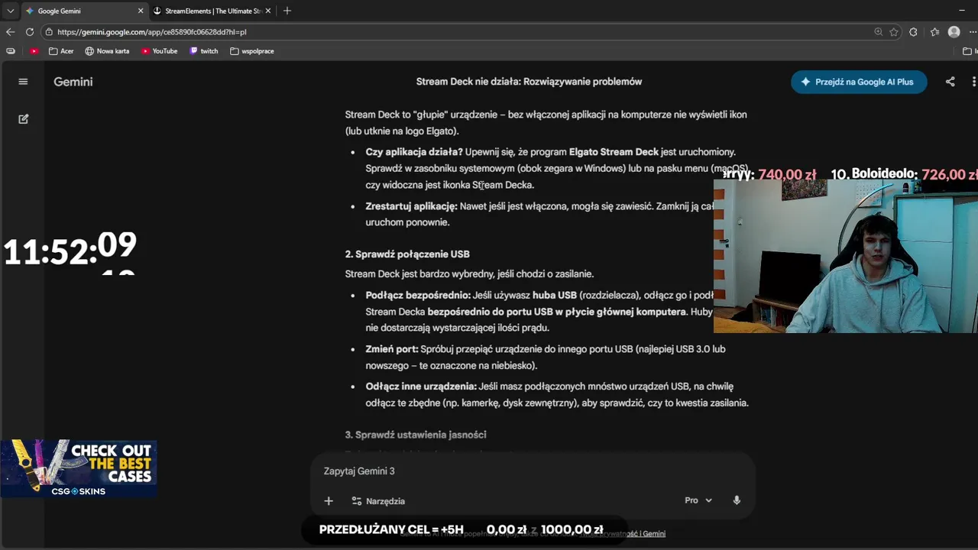Click bold text Zrestartuj aplikację:
The image size is (978, 550).
point(411,206)
